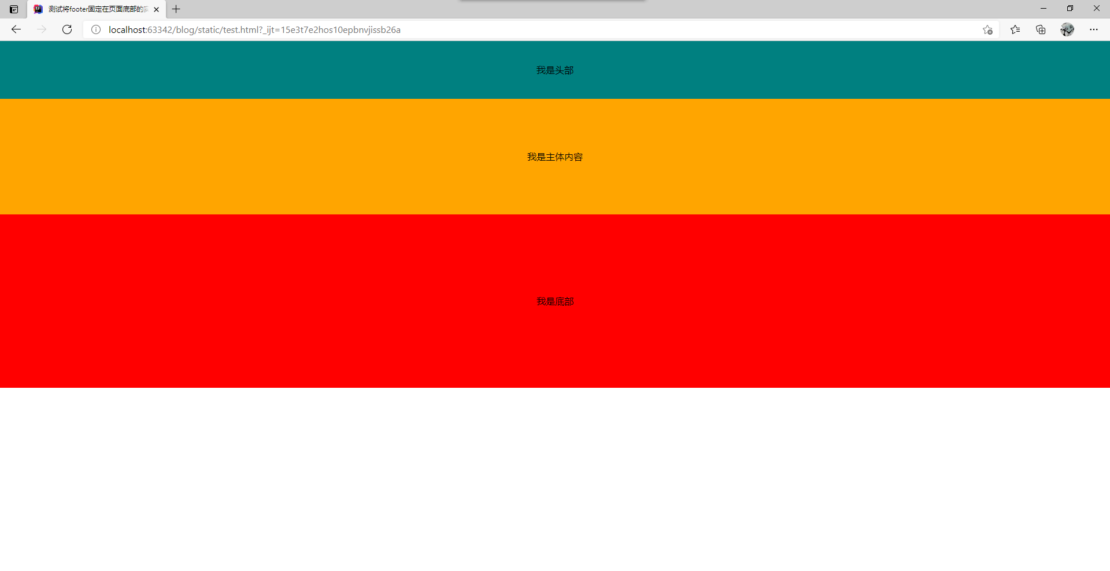The image size is (1110, 571).
Task: Restore down the browser window
Action: pos(1070,9)
